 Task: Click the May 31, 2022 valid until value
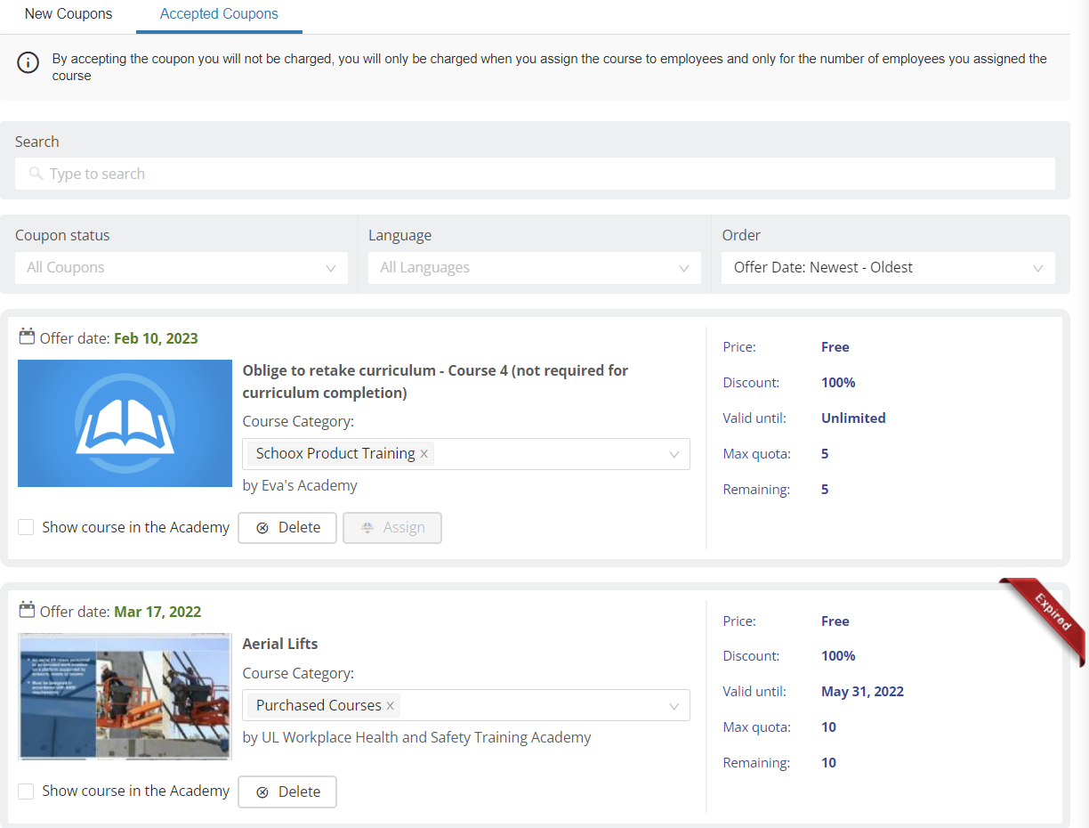click(x=862, y=691)
